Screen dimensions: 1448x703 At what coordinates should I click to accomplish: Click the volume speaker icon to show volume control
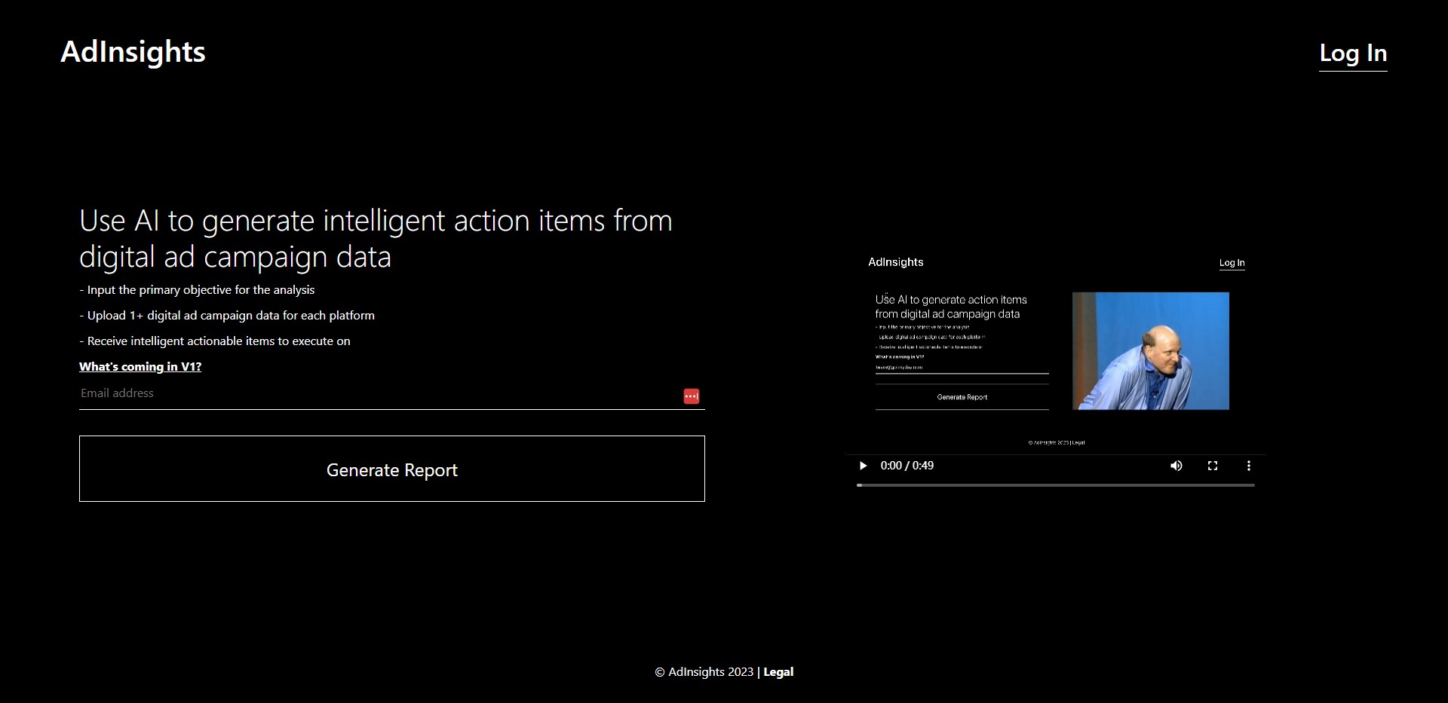tap(1175, 466)
